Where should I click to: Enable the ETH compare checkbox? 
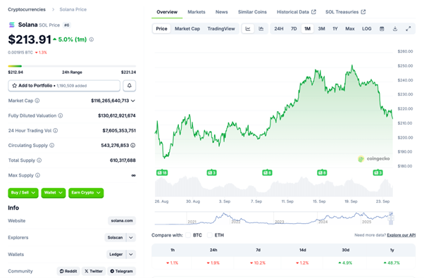coord(210,235)
